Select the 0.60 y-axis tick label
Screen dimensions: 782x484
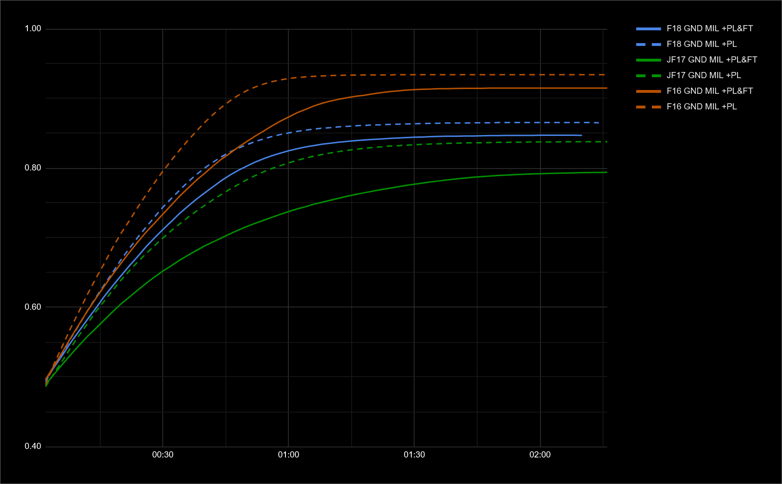33,307
